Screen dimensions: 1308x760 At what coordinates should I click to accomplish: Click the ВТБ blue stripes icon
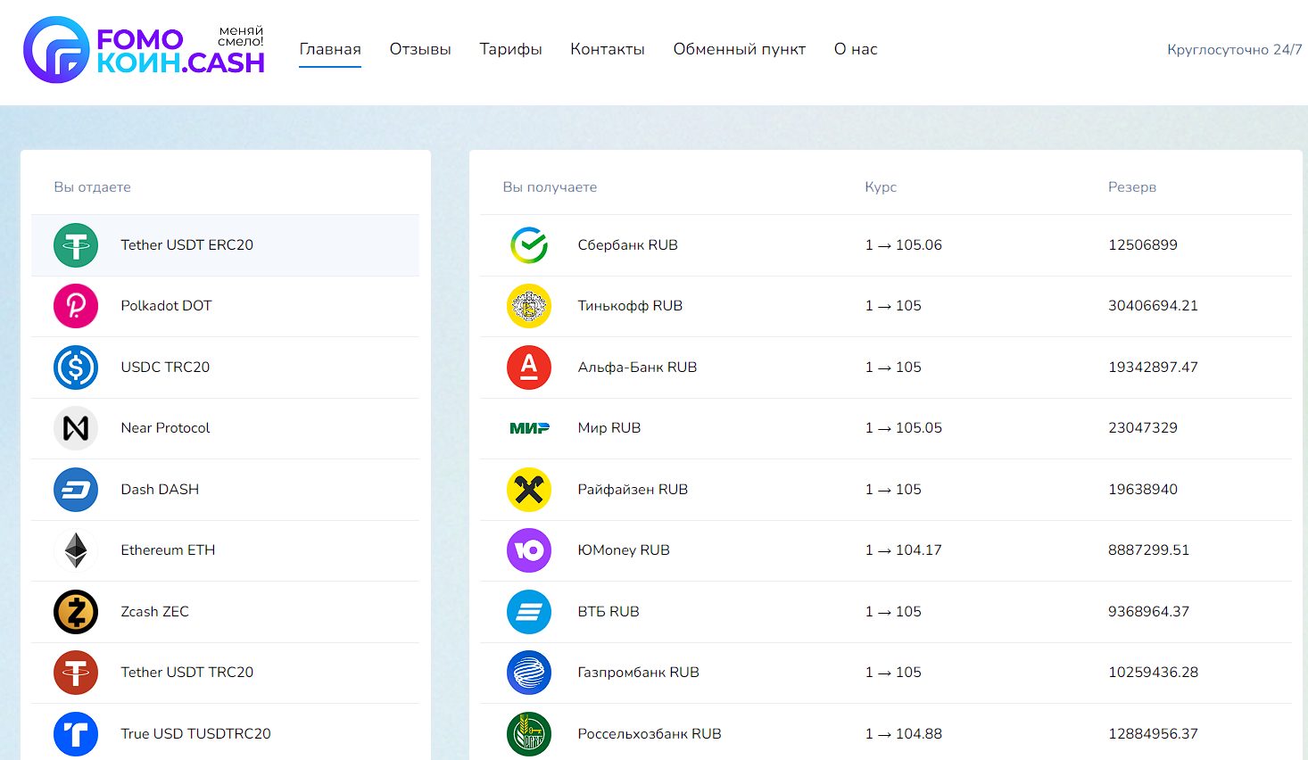click(x=529, y=612)
